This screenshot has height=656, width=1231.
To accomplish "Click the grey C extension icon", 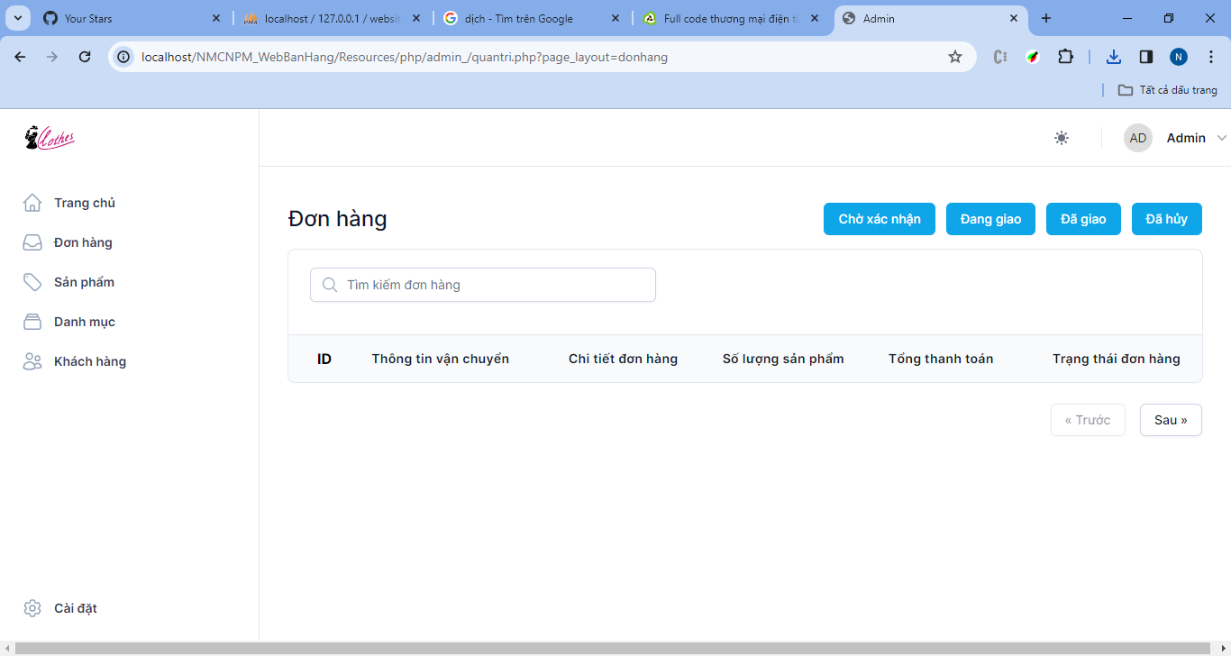I will (999, 57).
